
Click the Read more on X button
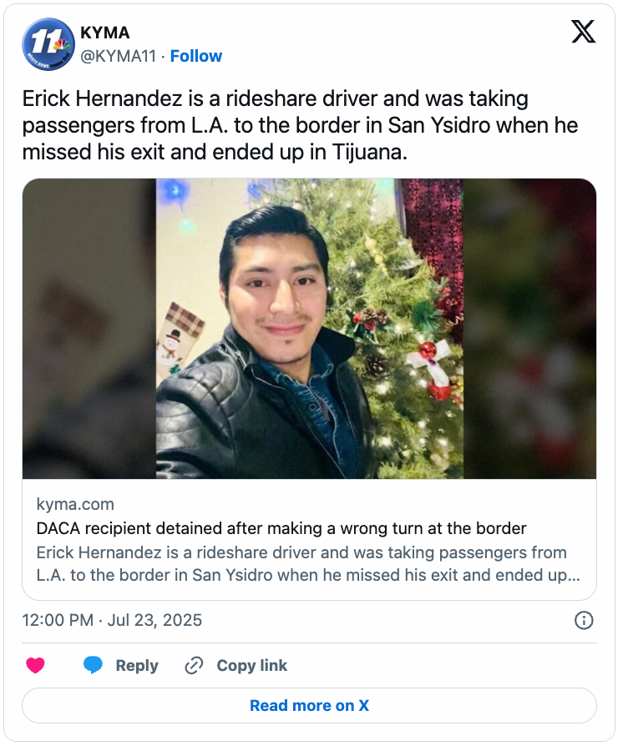pyautogui.click(x=309, y=706)
